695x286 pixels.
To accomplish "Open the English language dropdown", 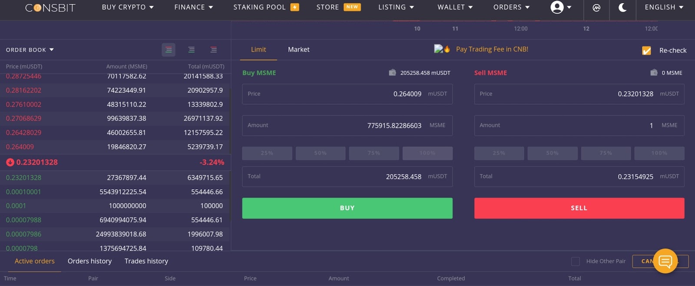I will point(664,7).
